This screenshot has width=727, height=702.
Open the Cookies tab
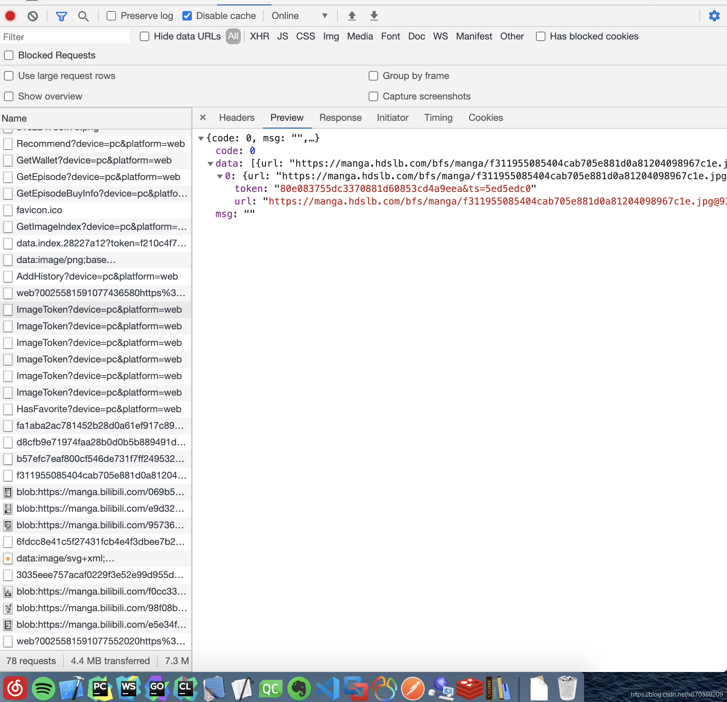coord(485,118)
